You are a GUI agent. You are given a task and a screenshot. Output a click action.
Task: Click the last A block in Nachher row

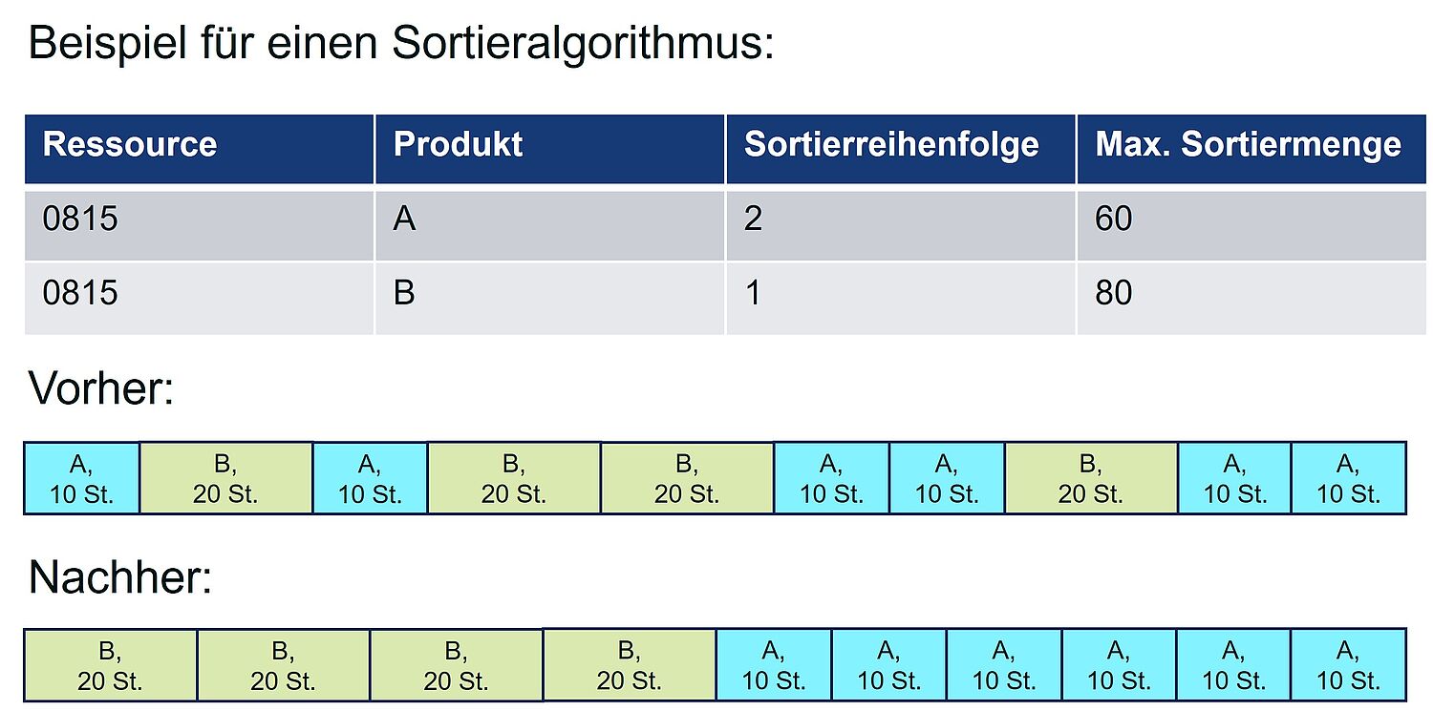tap(1349, 664)
